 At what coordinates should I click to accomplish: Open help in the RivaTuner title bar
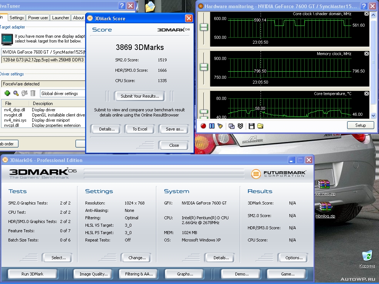(122, 6)
